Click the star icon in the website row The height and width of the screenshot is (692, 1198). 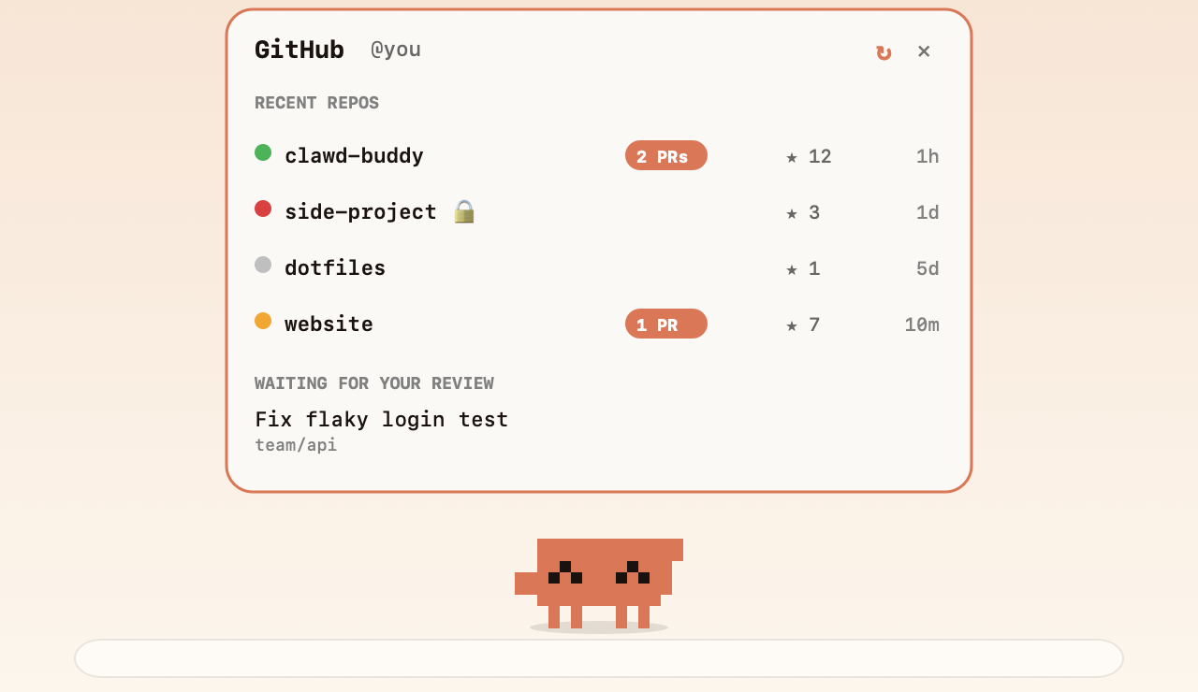click(x=792, y=325)
